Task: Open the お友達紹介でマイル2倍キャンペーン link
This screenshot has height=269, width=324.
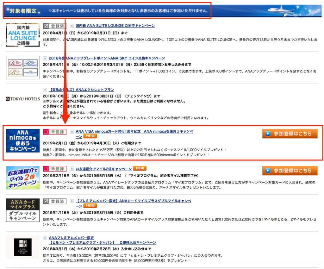Action: click(x=103, y=169)
